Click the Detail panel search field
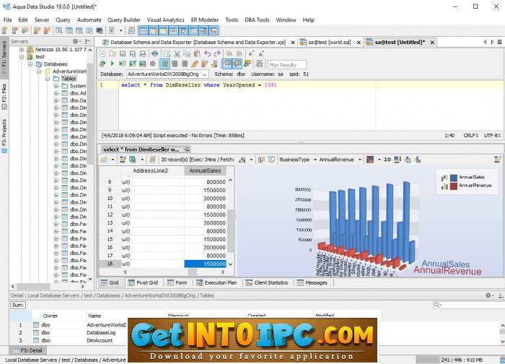505x364 pixels. click(469, 305)
